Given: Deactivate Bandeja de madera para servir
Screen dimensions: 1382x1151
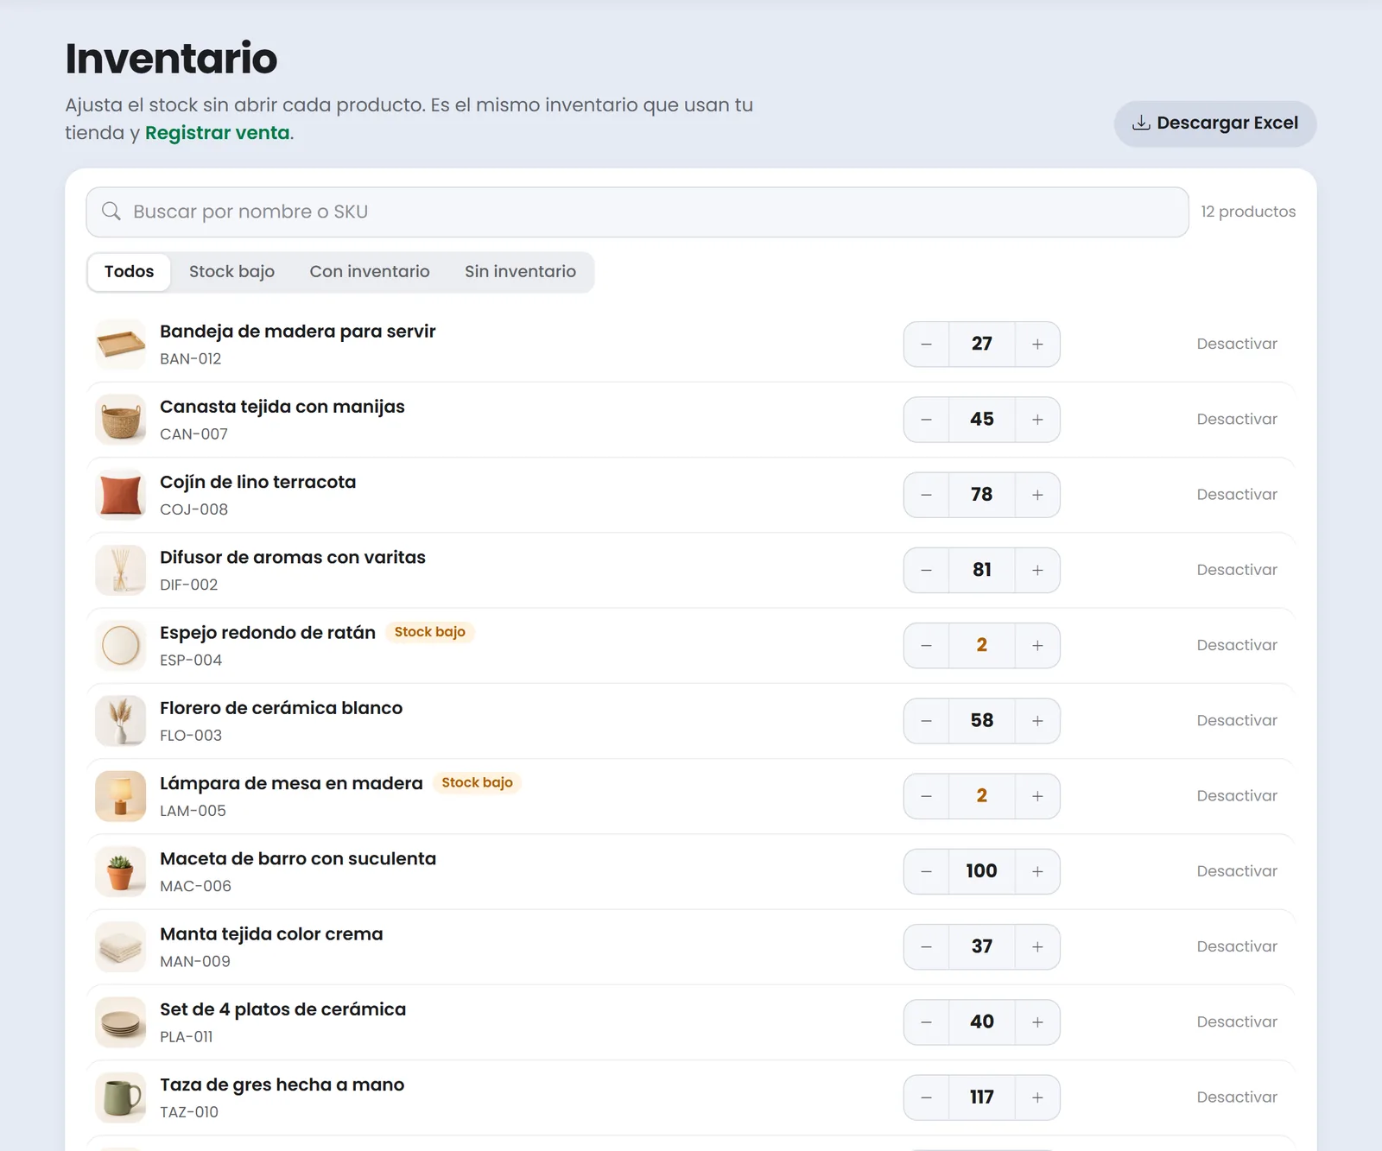Looking at the screenshot, I should coord(1237,344).
